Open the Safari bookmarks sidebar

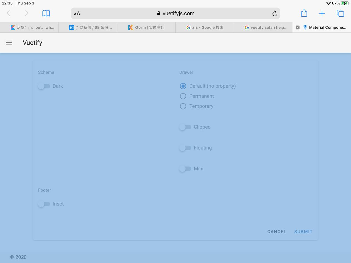point(46,13)
